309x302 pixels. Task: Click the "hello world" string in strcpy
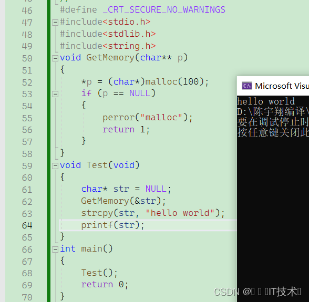[x=180, y=213]
